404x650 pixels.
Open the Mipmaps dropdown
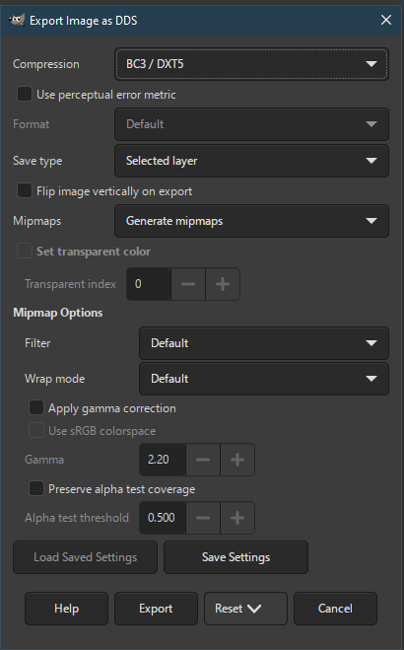pos(251,221)
